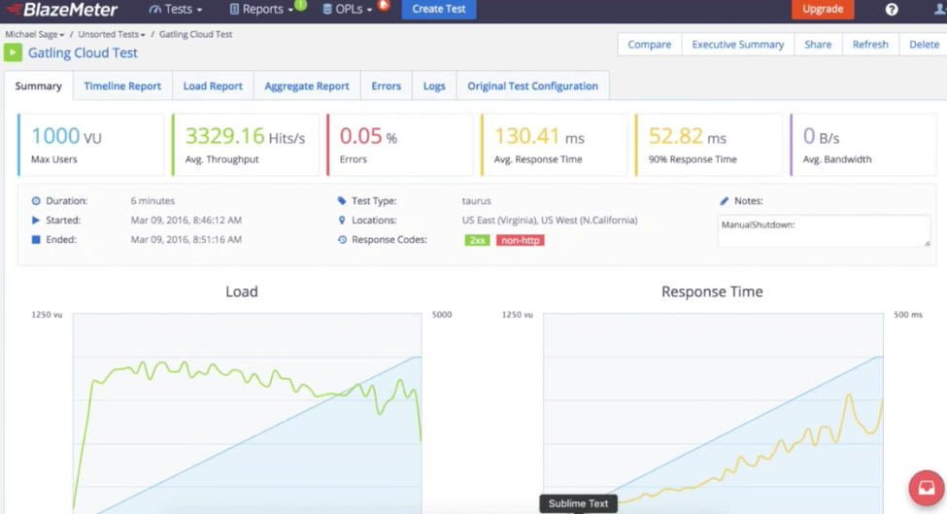Viewport: 947px width, 514px height.
Task: Open the Original Test Configuration tab
Action: pyautogui.click(x=532, y=86)
